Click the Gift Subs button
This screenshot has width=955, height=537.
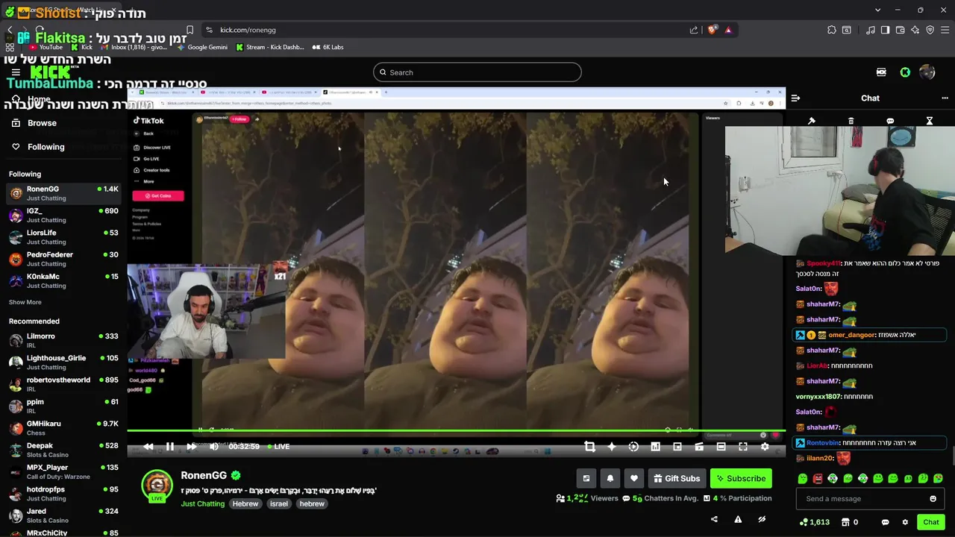[677, 479]
